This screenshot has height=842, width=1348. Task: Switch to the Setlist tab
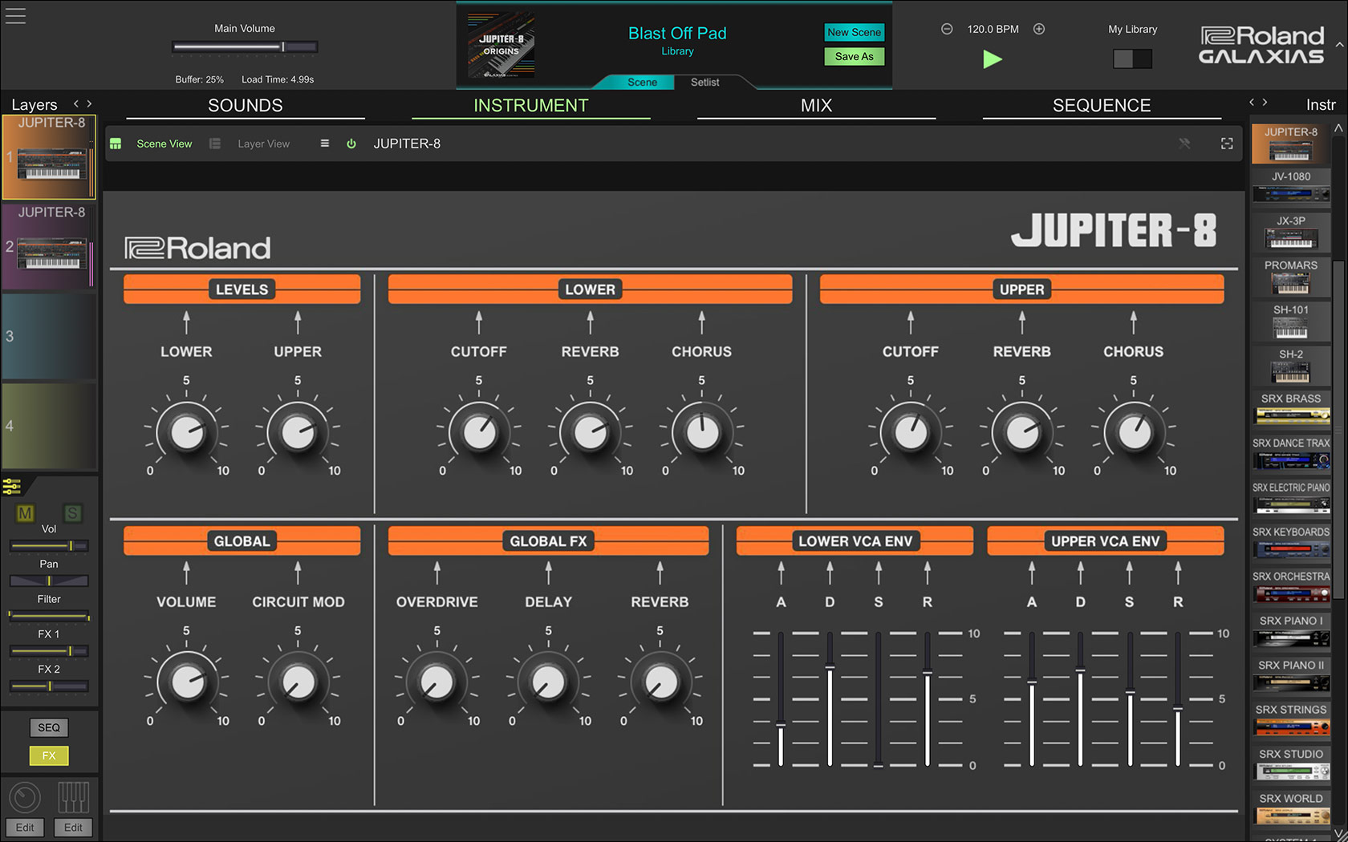pos(705,82)
